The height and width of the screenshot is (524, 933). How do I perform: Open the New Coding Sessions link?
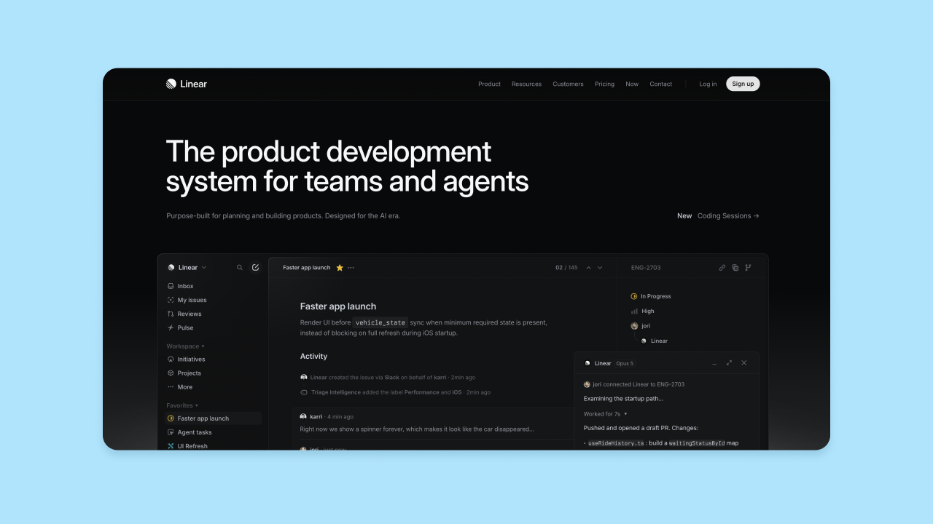tap(718, 216)
